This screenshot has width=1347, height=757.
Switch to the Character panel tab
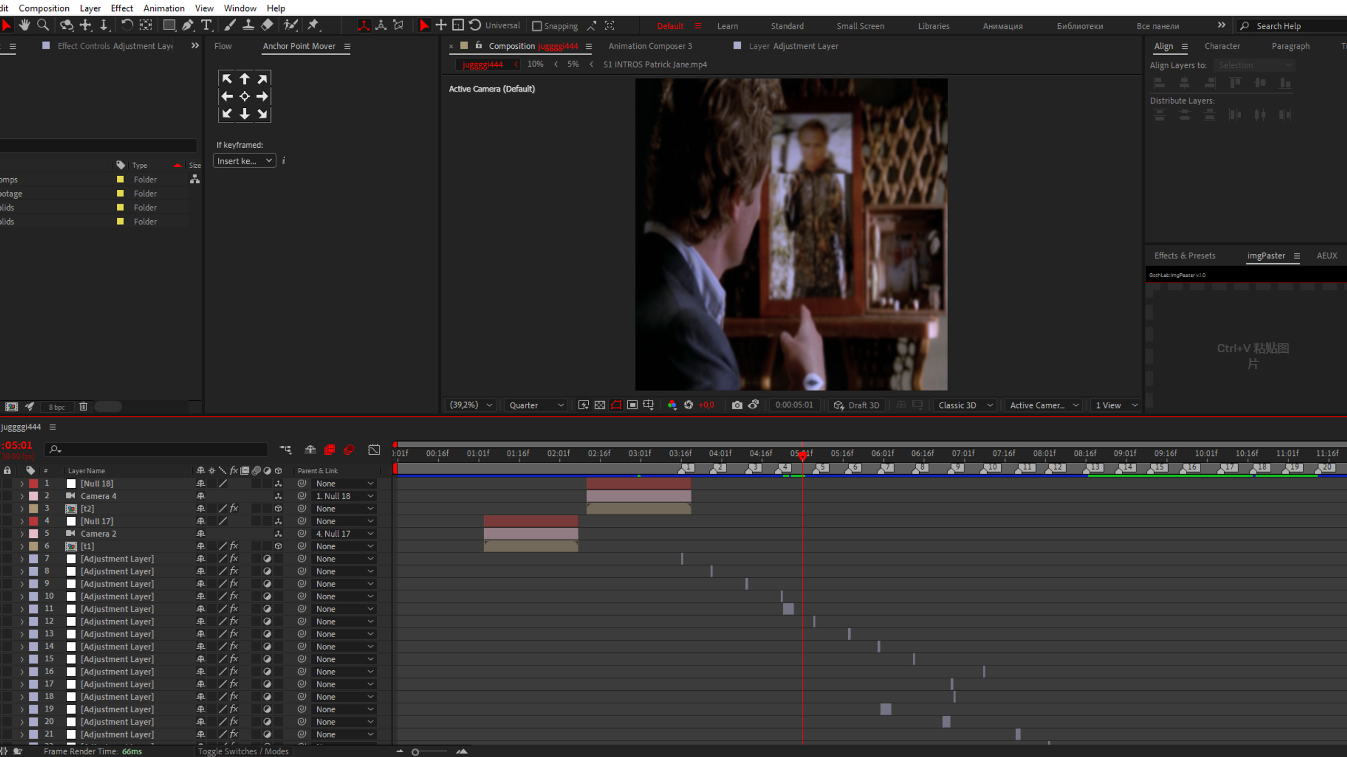click(1222, 46)
